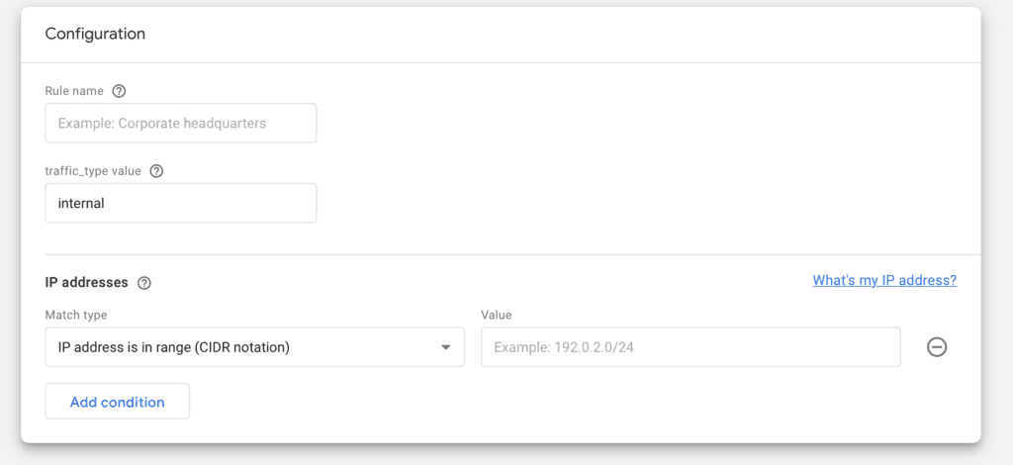Image resolution: width=1013 pixels, height=465 pixels.
Task: Click the "Value" label above the IP field
Action: (x=496, y=315)
